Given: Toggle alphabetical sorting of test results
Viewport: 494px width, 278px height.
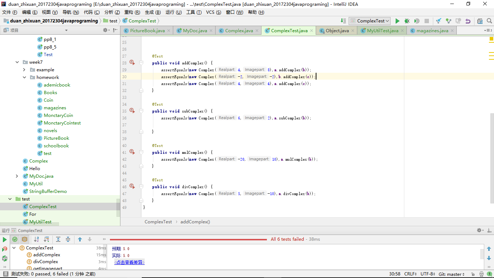Looking at the screenshot, I should point(37,239).
